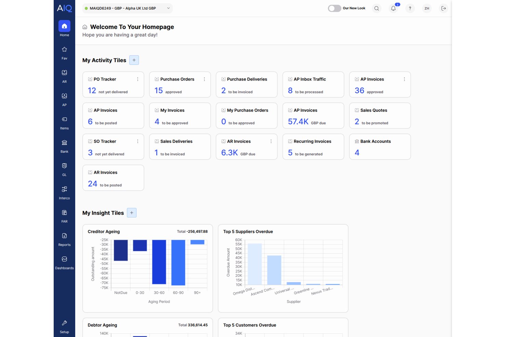Screen dimensions: 506x337
Task: Click NotDue bar in Creditor Ageing chart
Action: [x=121, y=250]
